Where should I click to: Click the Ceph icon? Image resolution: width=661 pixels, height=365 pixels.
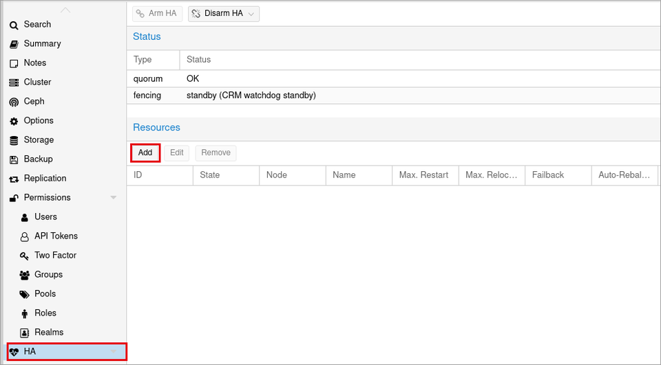tap(14, 102)
